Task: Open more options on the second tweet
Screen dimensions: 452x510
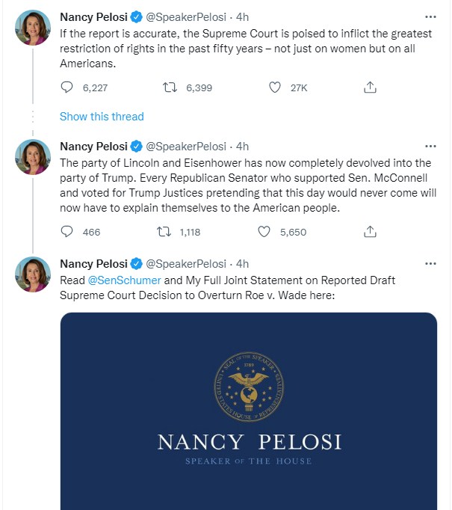Action: [430, 146]
